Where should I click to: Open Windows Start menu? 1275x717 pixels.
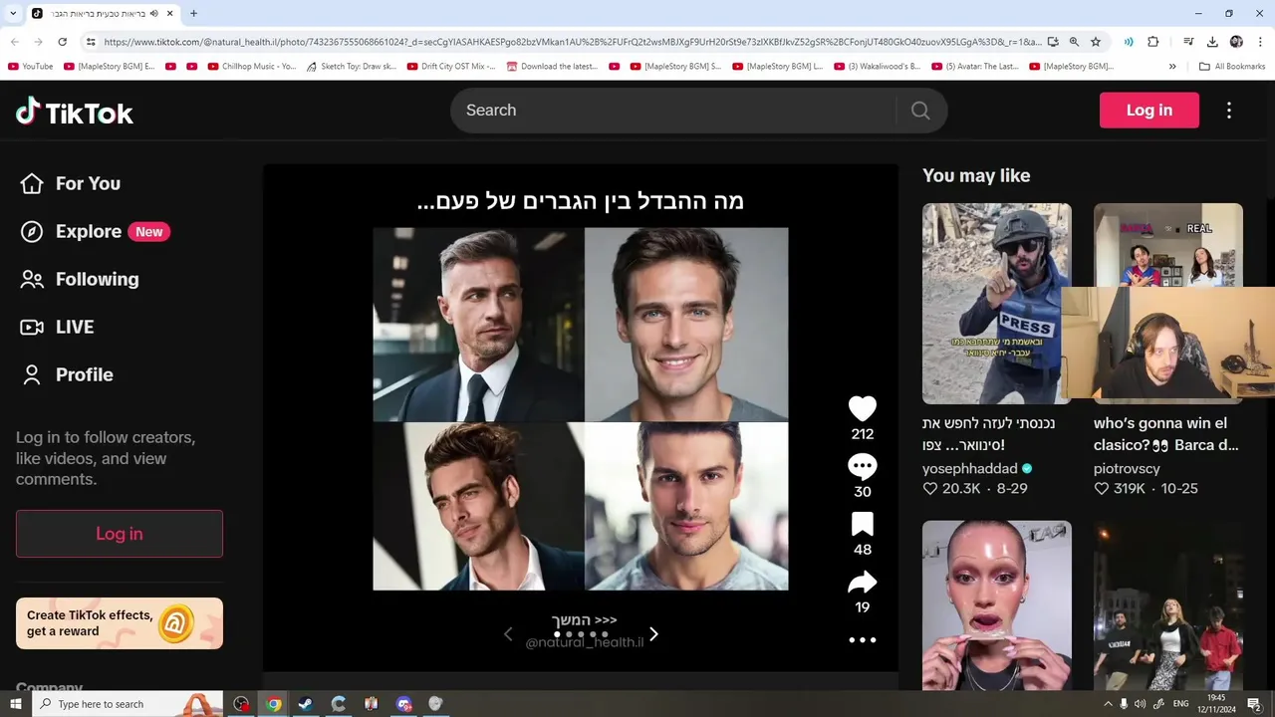(15, 704)
